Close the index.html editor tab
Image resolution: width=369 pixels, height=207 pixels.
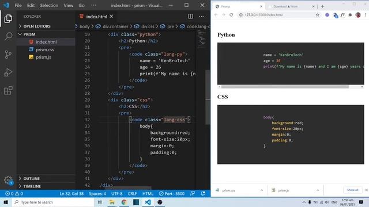(x=111, y=16)
